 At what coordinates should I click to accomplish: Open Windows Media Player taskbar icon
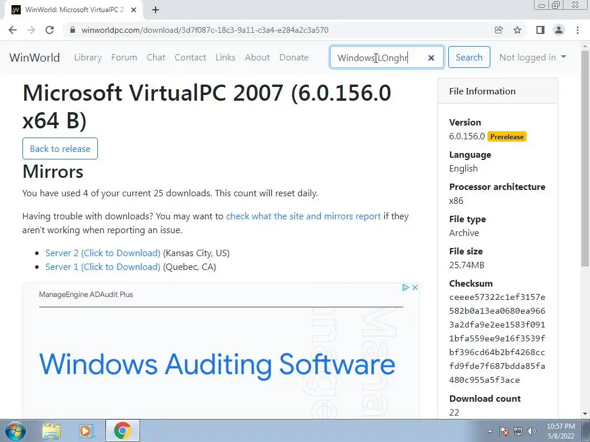coord(86,431)
